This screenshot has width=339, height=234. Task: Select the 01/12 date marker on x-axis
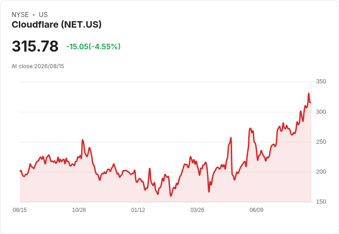[138, 210]
